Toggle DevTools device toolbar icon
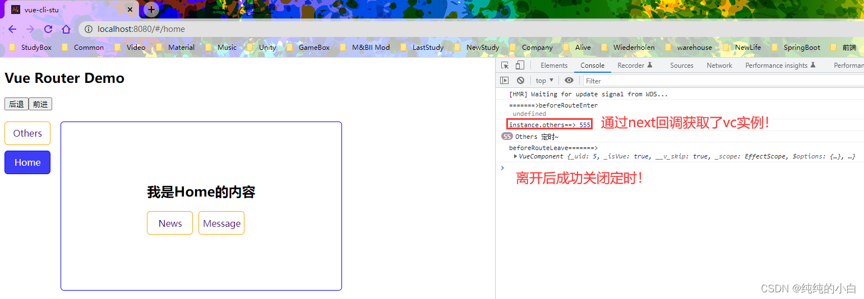The image size is (864, 299). 520,66
